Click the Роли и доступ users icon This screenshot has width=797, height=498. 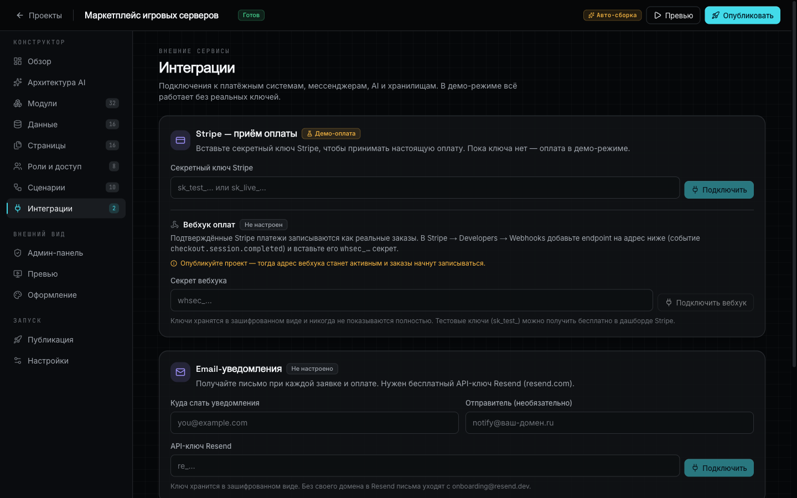coord(18,167)
